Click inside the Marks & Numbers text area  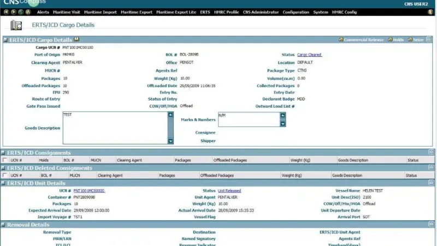pos(249,119)
